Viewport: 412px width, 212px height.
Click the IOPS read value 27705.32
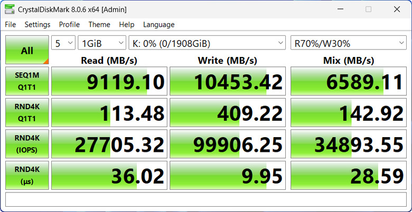tap(109, 144)
